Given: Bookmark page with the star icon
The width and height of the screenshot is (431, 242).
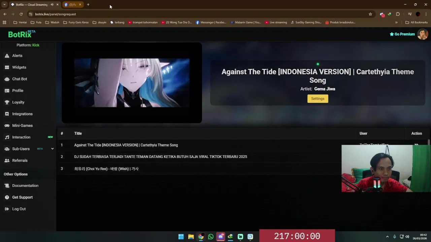Looking at the screenshot, I should pos(370,14).
